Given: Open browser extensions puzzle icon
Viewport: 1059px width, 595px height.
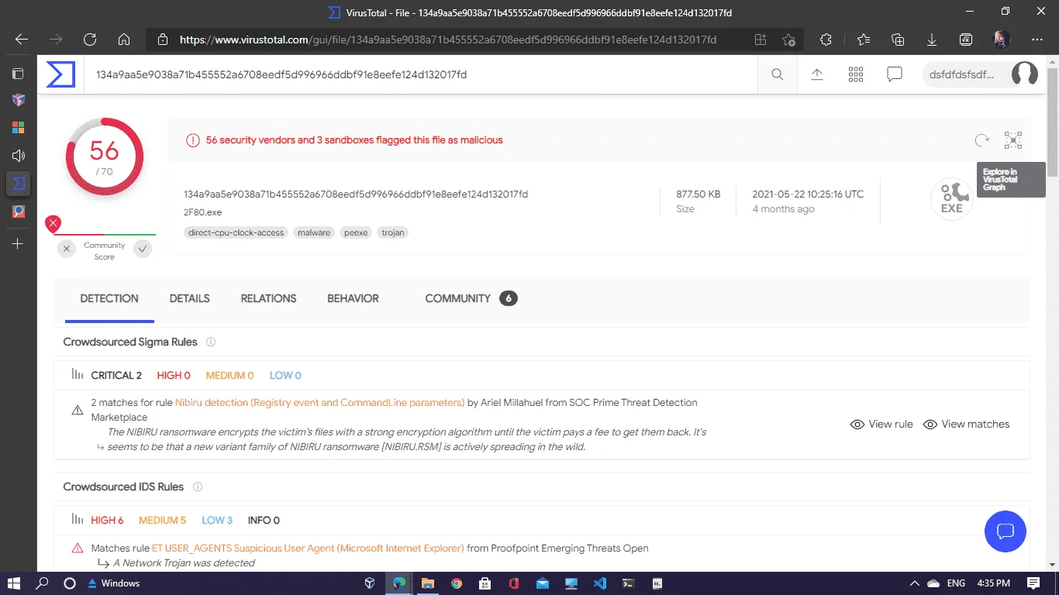Looking at the screenshot, I should tap(826, 40).
